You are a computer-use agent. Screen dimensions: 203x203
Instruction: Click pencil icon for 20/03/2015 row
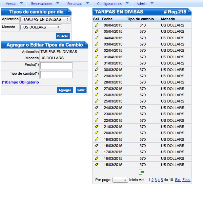[x=96, y=133]
